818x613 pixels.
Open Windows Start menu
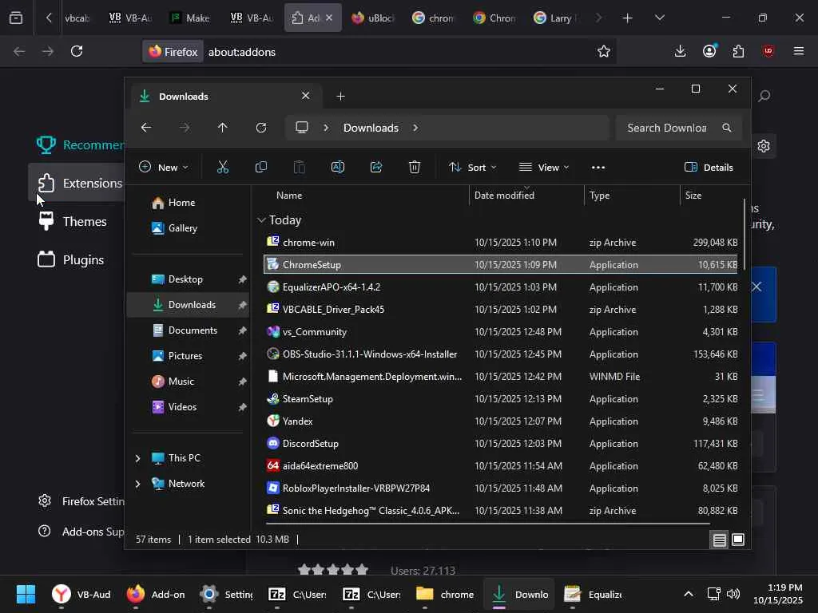[26, 594]
